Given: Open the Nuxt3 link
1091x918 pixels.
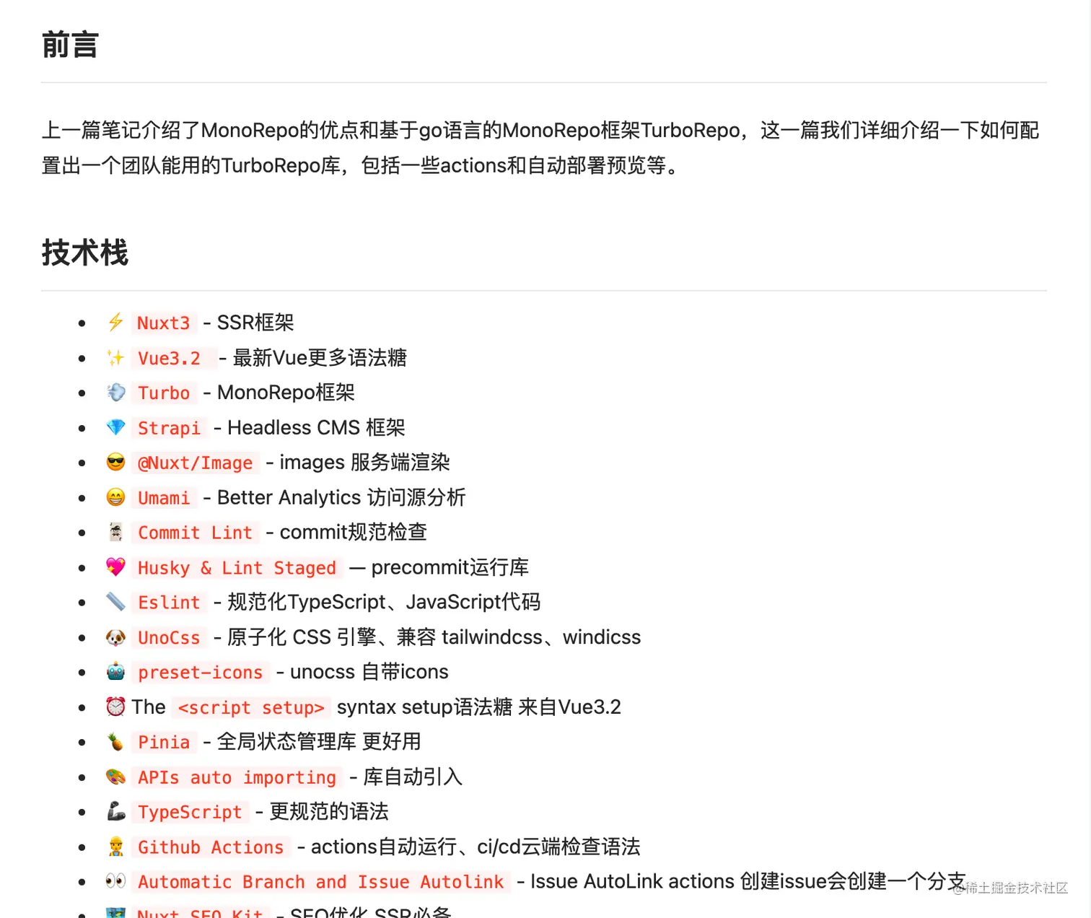Looking at the screenshot, I should click(x=164, y=323).
